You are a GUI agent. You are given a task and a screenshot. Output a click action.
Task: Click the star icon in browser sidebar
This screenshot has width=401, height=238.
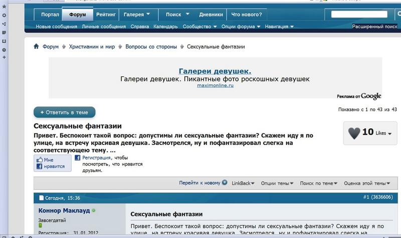pyautogui.click(x=4, y=7)
